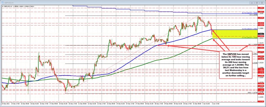Click the 100.0 Fibonacci label at 1.31726
The image size is (266, 107).
(253, 93)
